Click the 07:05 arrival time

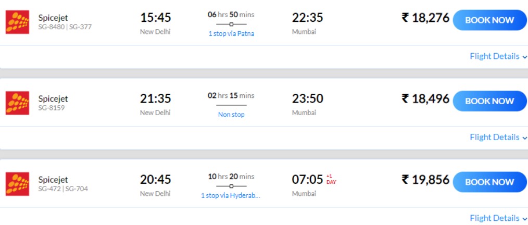point(307,180)
